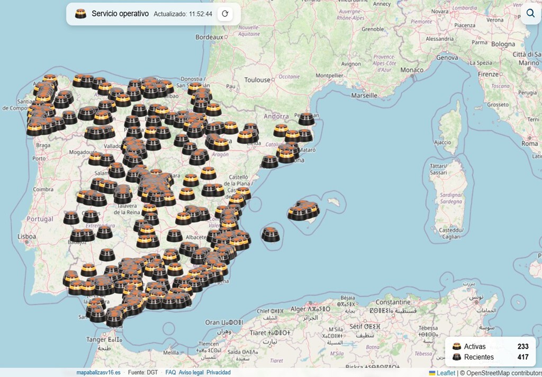Open the map search magnifier
542x377 pixels.
tap(530, 13)
